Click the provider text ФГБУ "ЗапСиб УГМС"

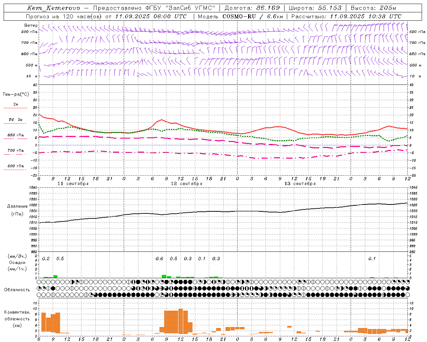tap(180, 8)
